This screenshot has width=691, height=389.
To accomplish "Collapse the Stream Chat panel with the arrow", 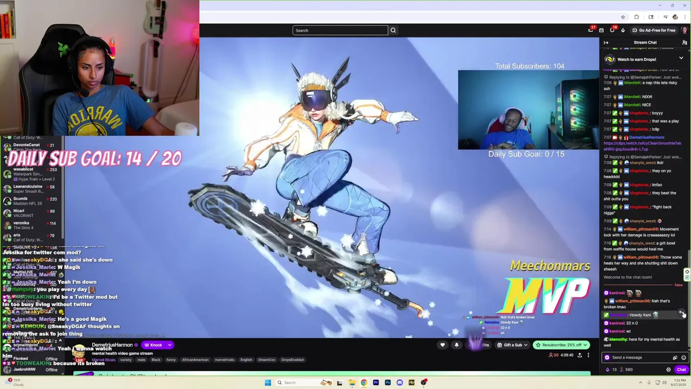I will [606, 43].
